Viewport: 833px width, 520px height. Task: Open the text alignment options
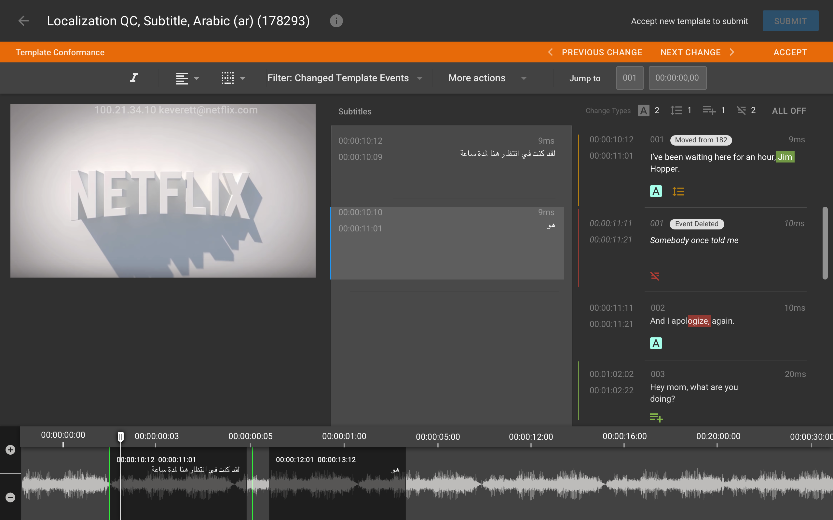point(188,78)
